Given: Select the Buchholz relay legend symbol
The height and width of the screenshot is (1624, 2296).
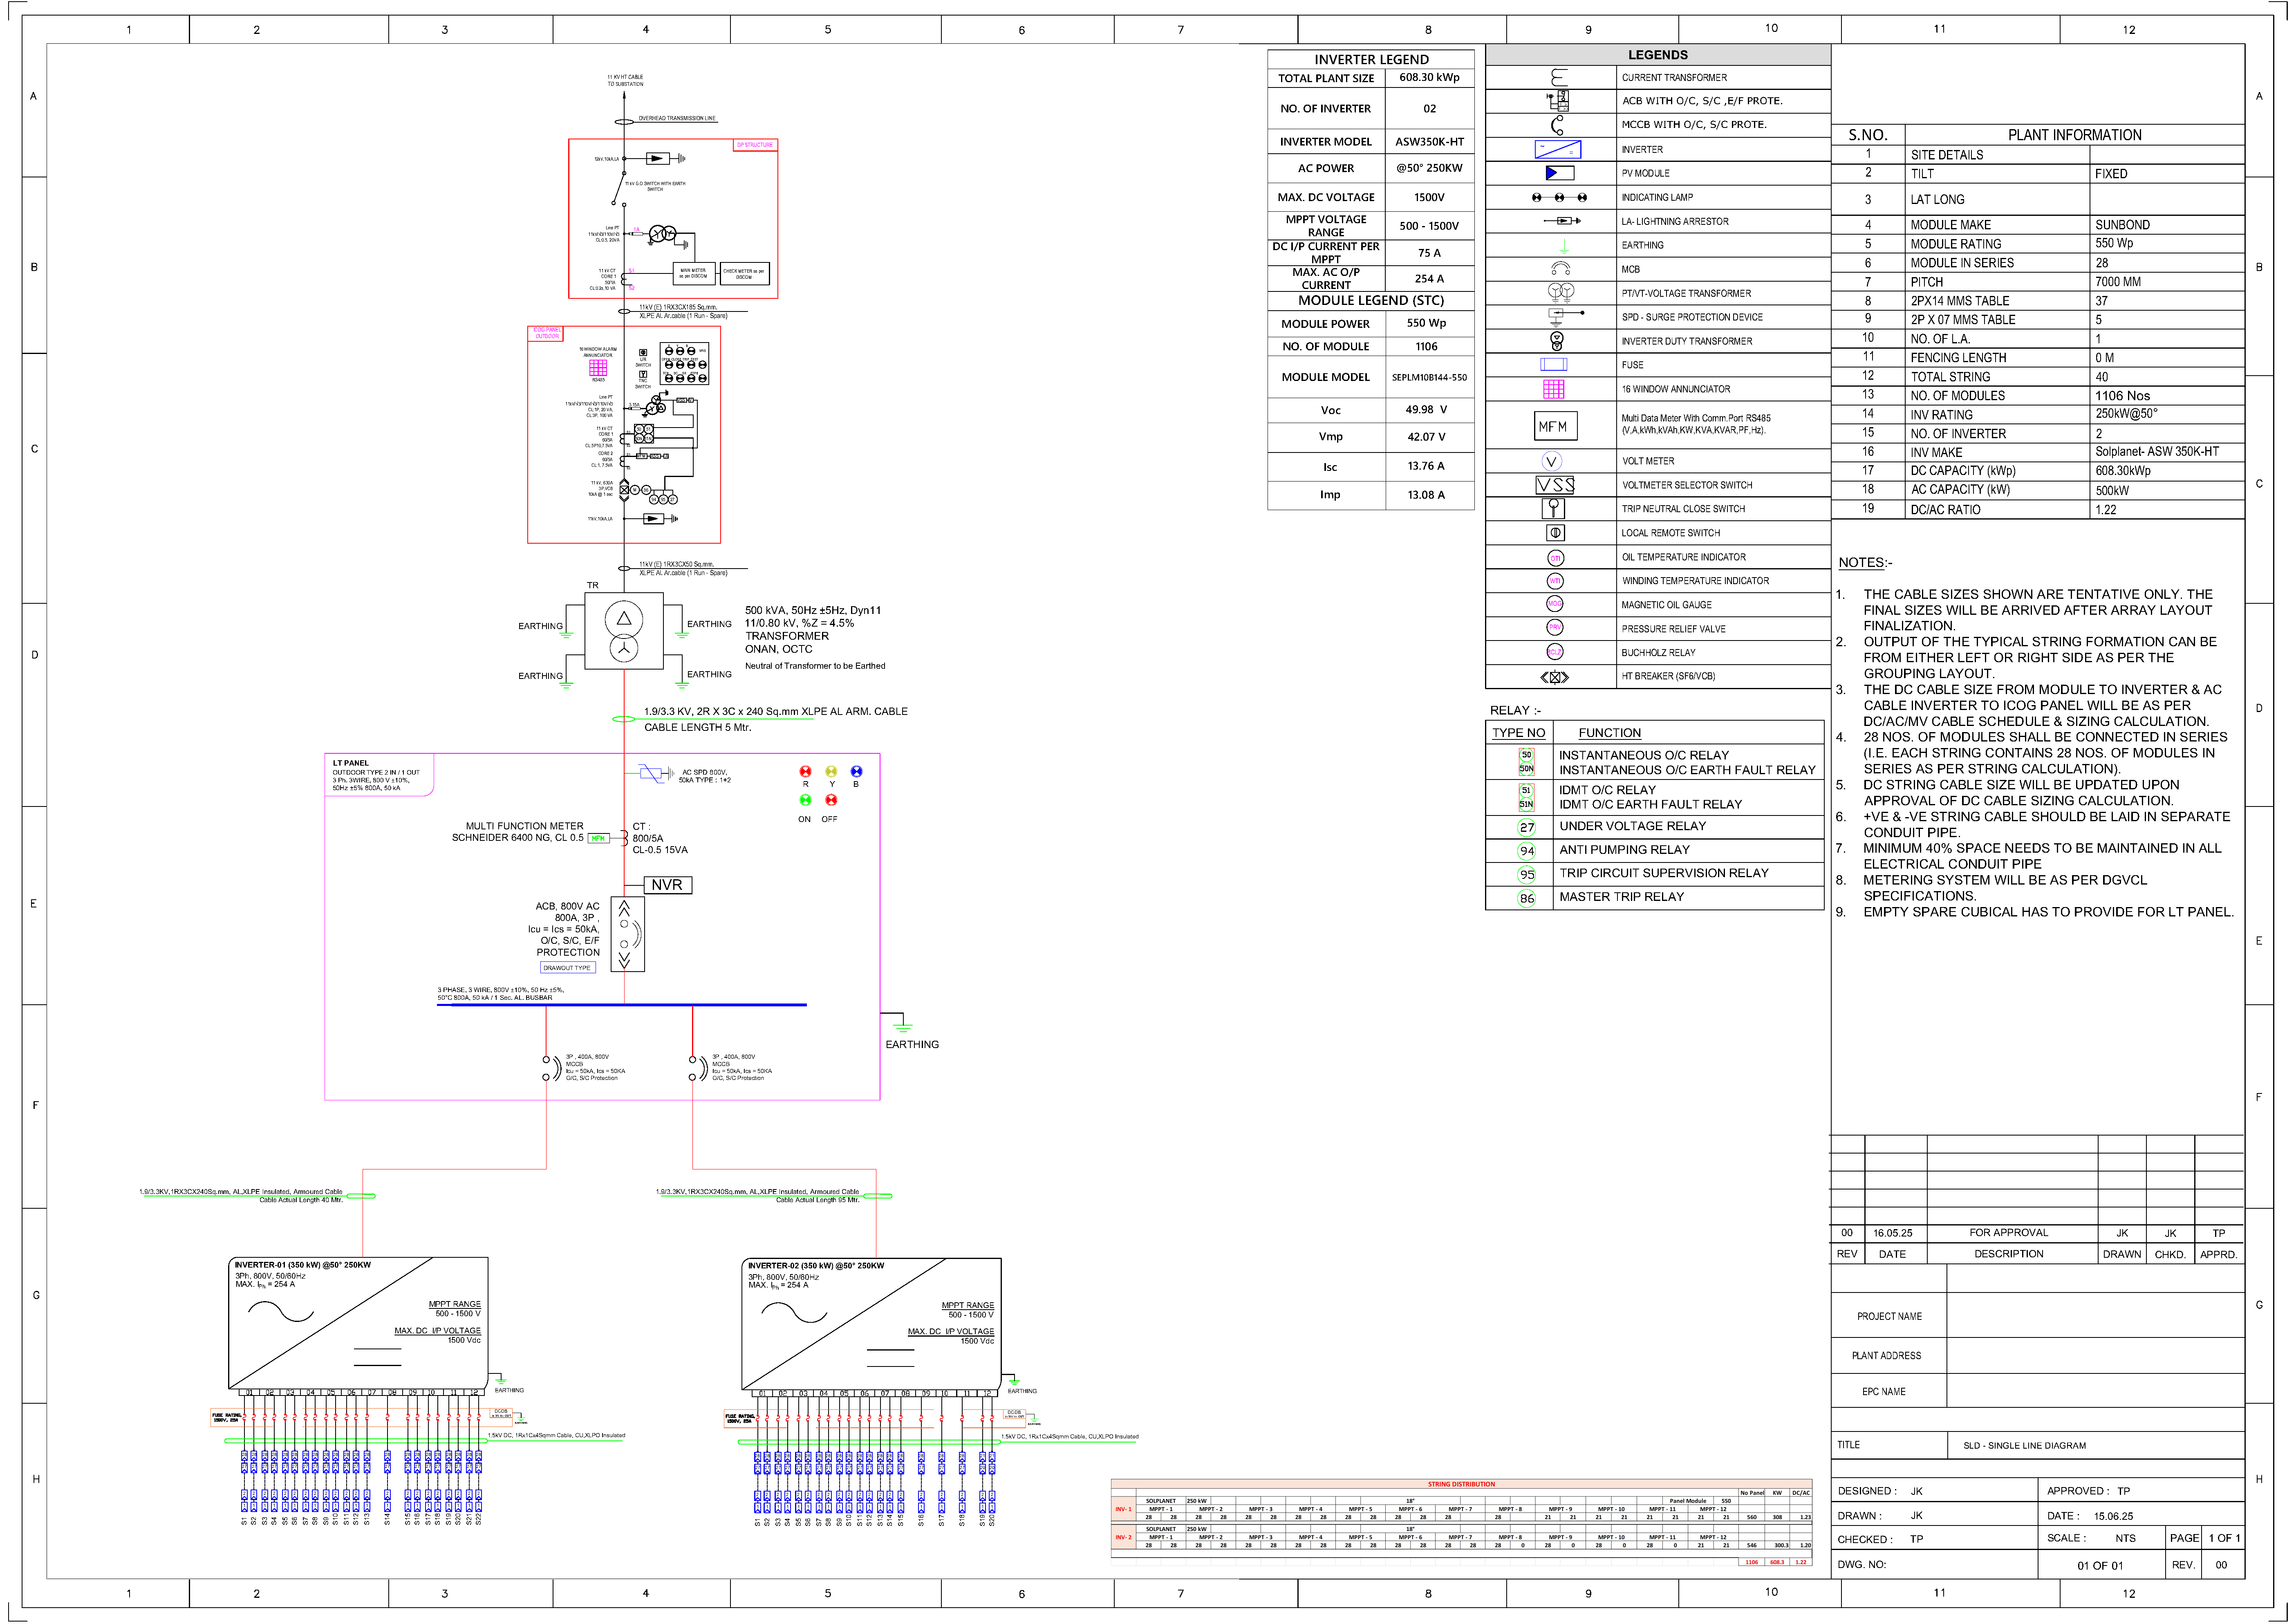Looking at the screenshot, I should point(1555,652).
